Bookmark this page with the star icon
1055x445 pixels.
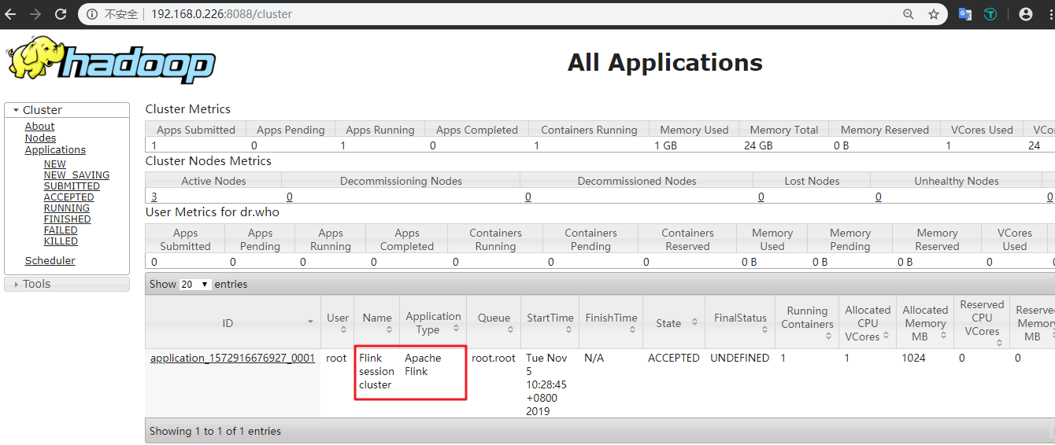934,14
